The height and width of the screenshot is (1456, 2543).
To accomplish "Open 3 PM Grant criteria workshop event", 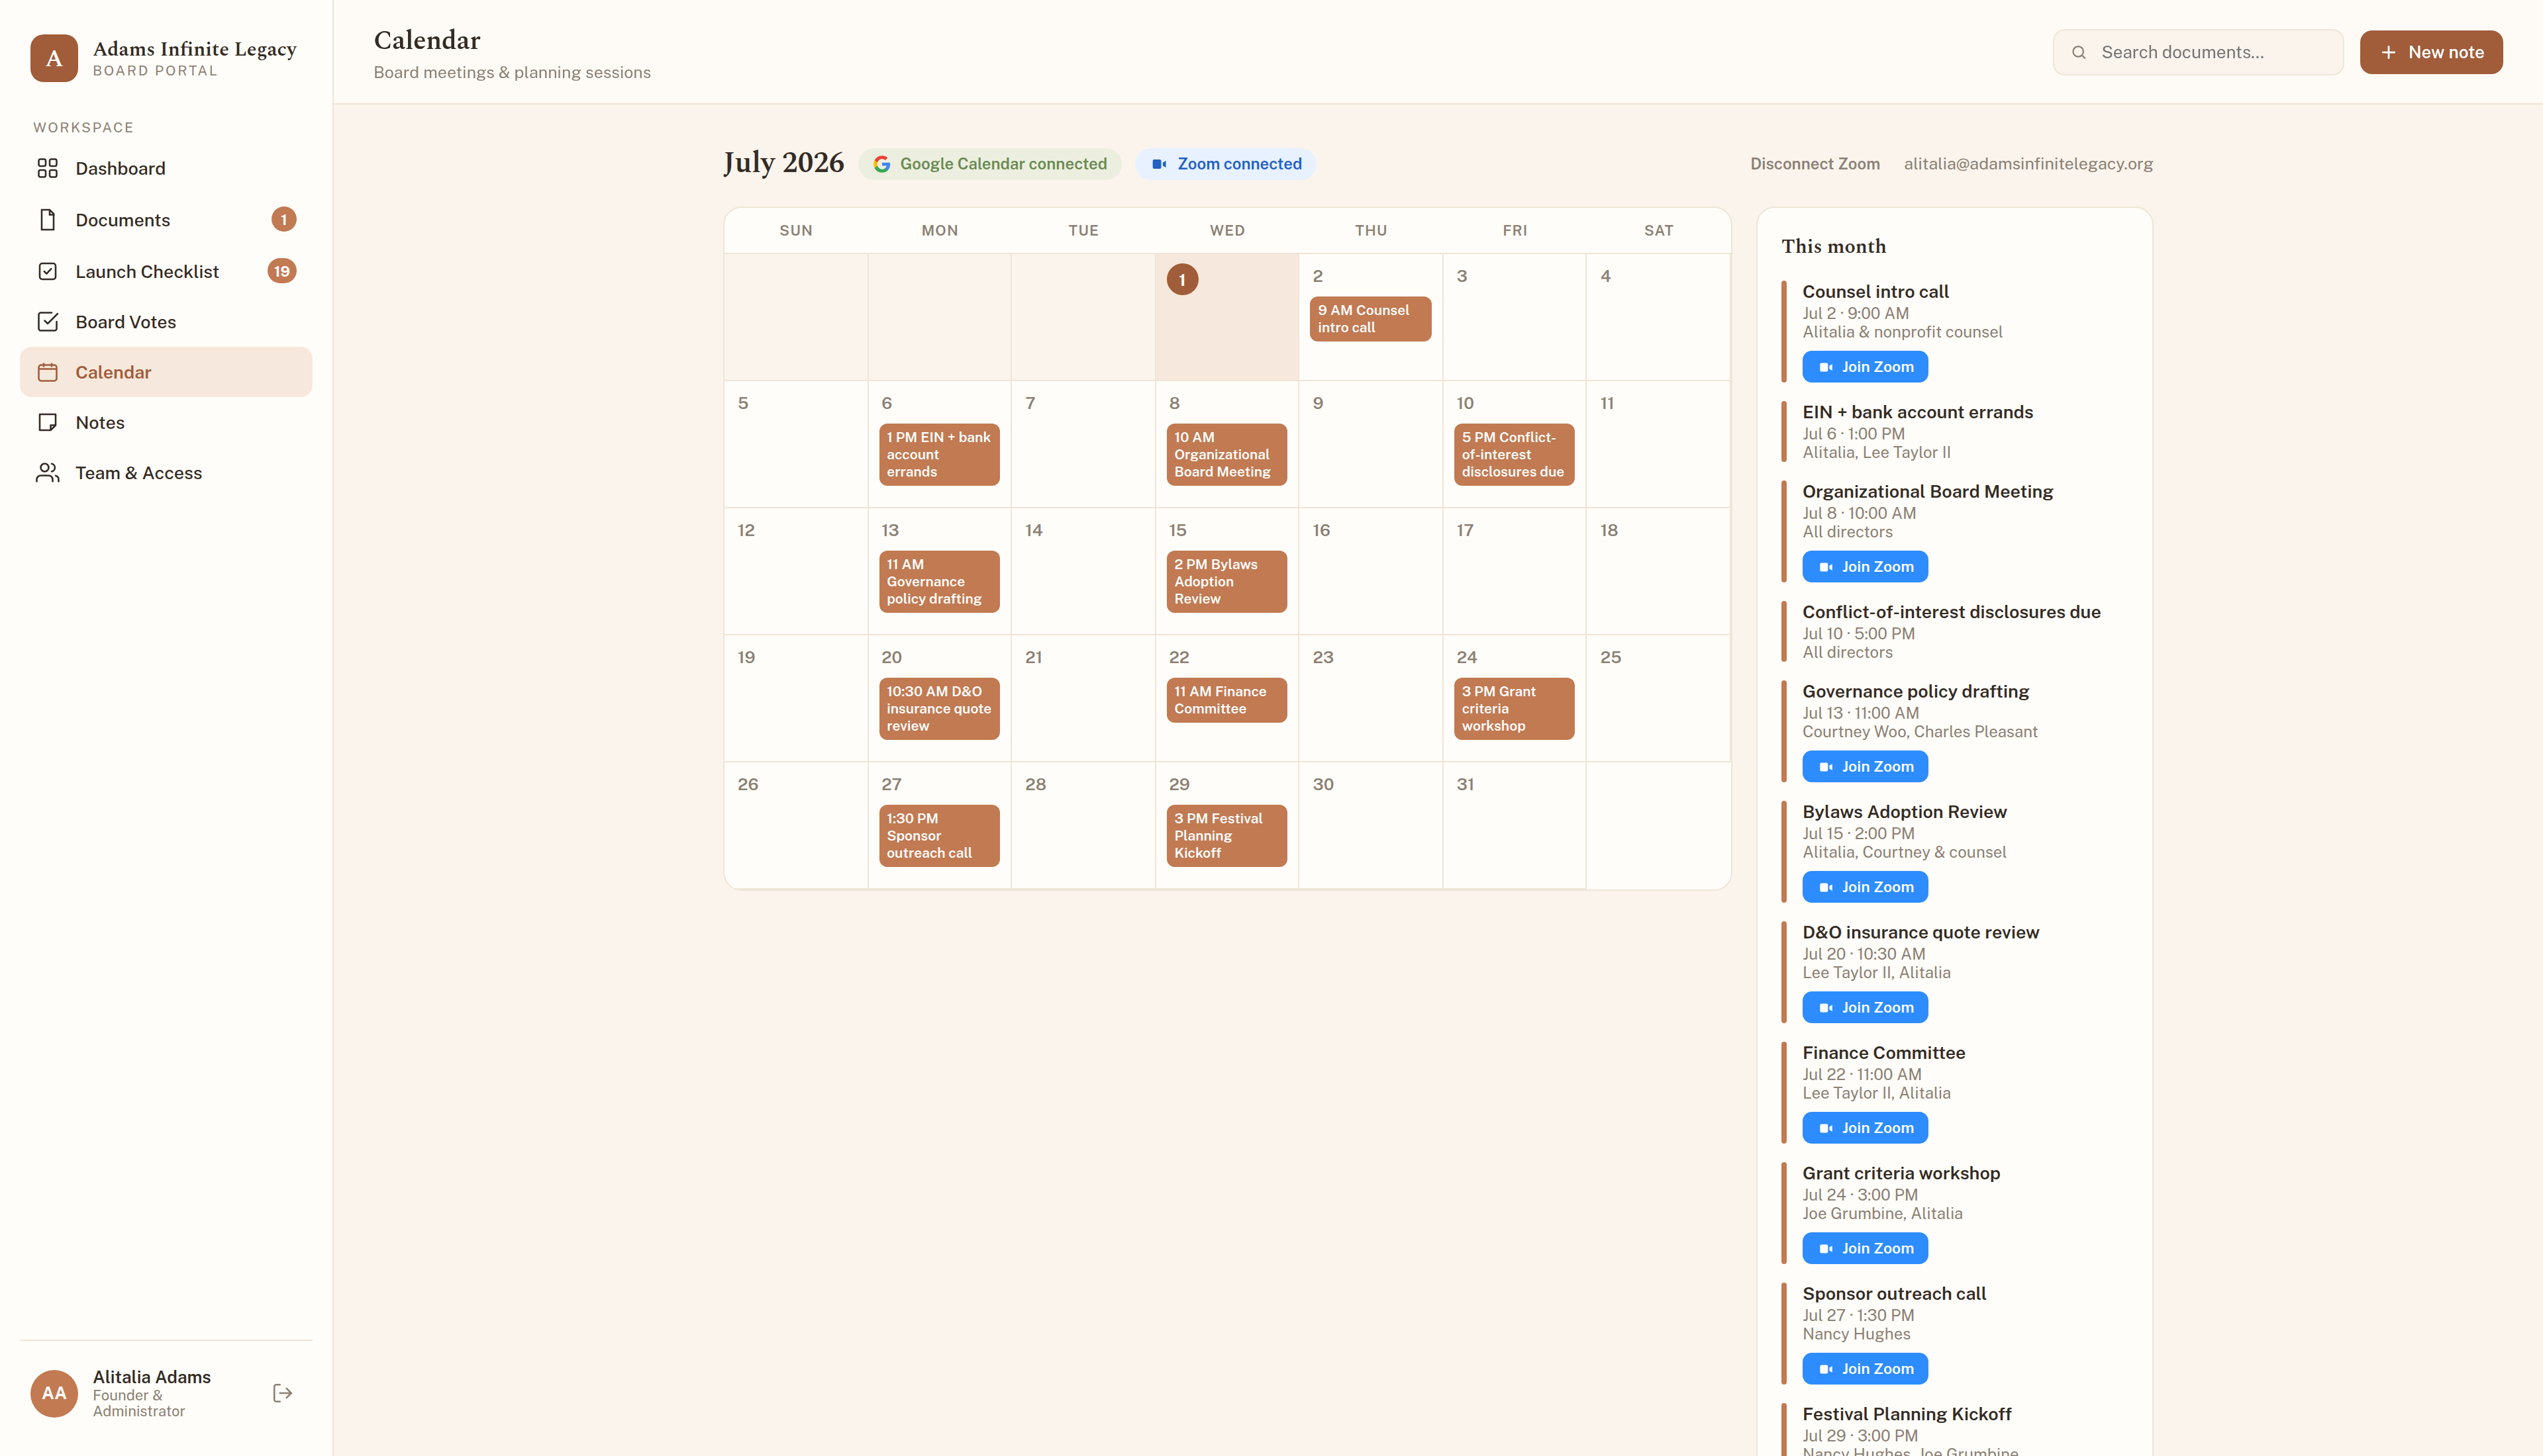I will pos(1514,709).
